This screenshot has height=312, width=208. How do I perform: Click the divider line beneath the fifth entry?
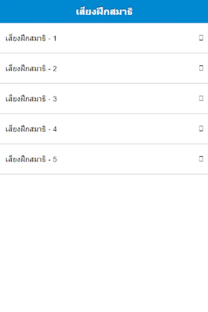[x=104, y=174]
